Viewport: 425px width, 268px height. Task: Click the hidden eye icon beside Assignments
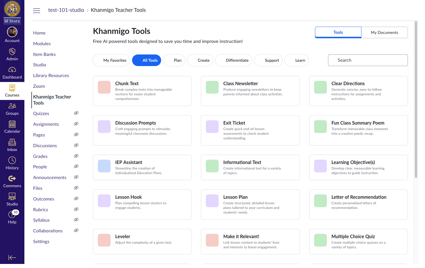76,124
